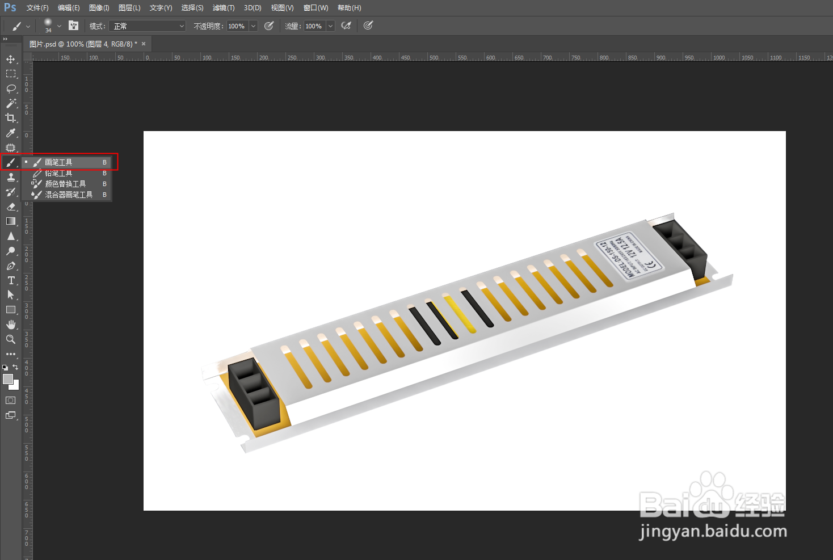Image resolution: width=833 pixels, height=560 pixels.
Task: Select the Hand tool
Action: 11,325
